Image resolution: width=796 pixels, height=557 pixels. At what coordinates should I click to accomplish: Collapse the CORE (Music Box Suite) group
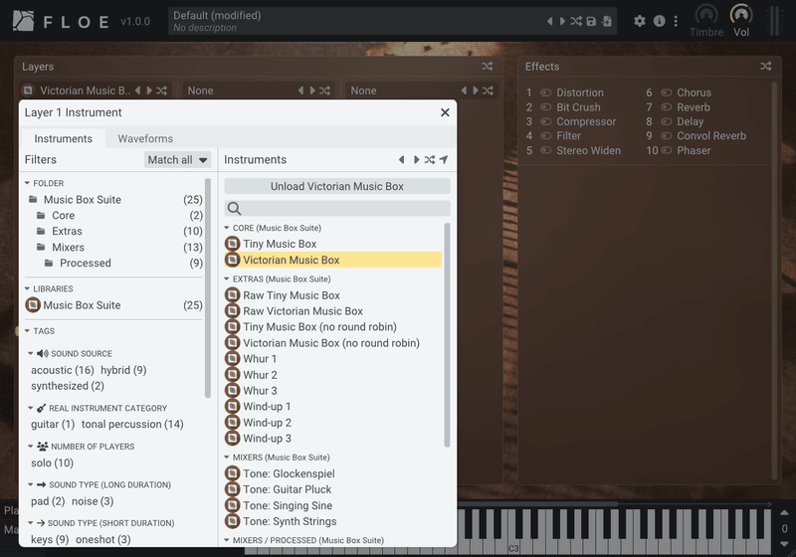point(227,229)
